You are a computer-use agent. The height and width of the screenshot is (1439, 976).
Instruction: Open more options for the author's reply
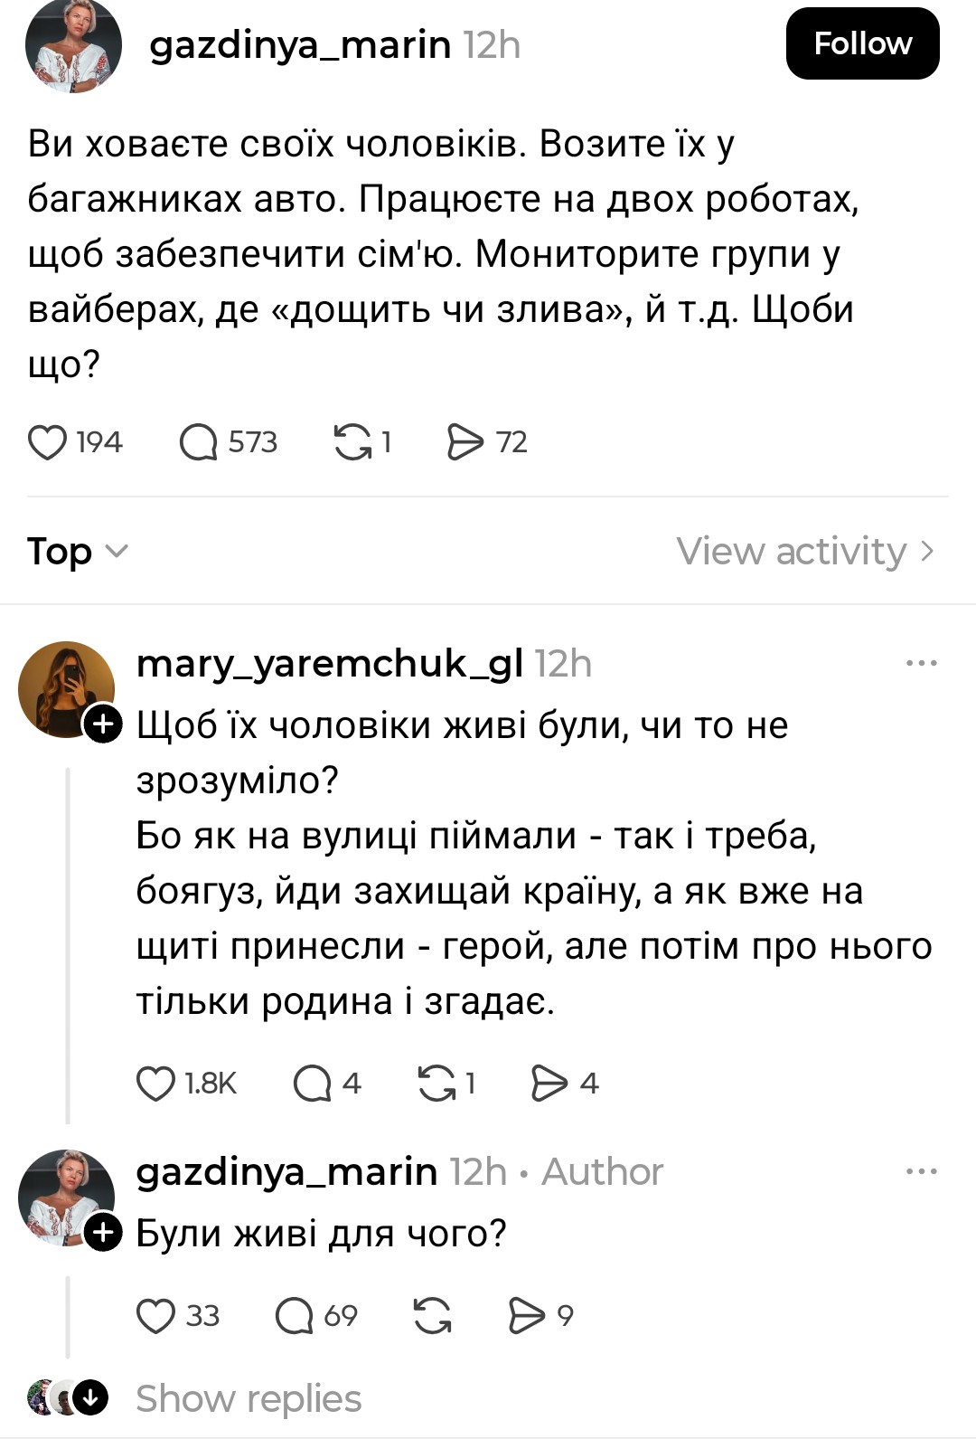coord(921,1172)
